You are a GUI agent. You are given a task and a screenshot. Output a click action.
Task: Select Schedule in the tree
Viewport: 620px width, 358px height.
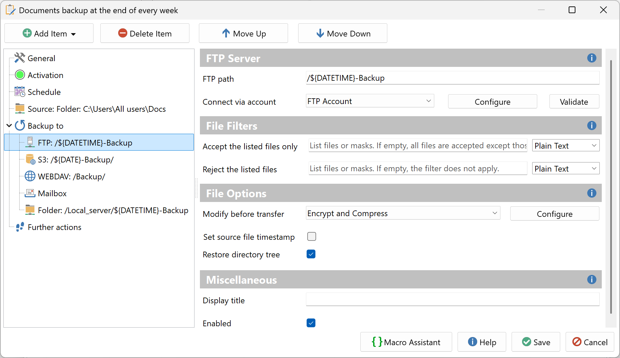click(44, 92)
